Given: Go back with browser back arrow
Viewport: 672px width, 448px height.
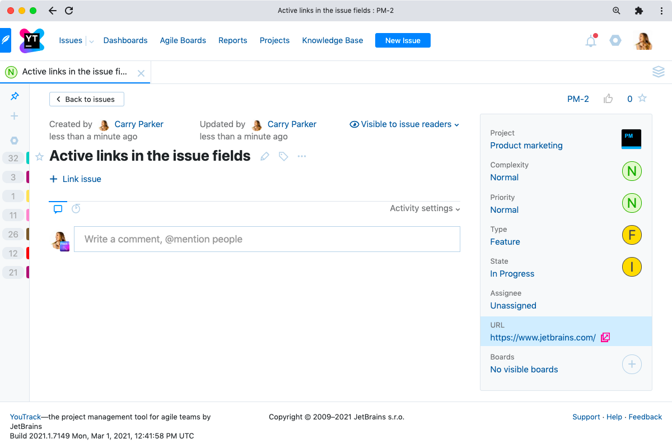Looking at the screenshot, I should click(52, 11).
